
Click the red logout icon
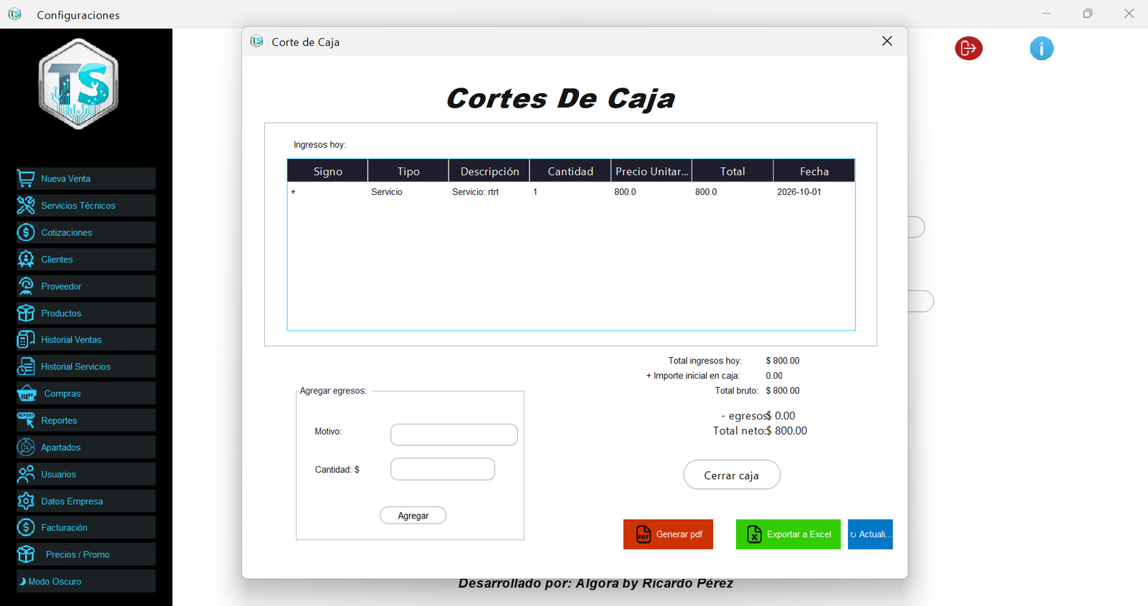point(969,48)
